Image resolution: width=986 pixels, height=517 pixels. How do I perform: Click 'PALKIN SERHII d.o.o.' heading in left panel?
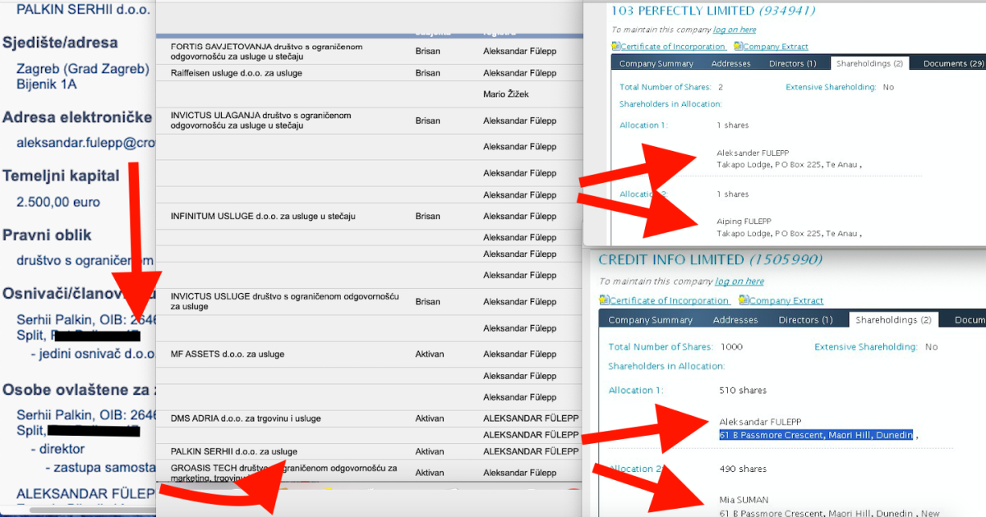pyautogui.click(x=83, y=11)
